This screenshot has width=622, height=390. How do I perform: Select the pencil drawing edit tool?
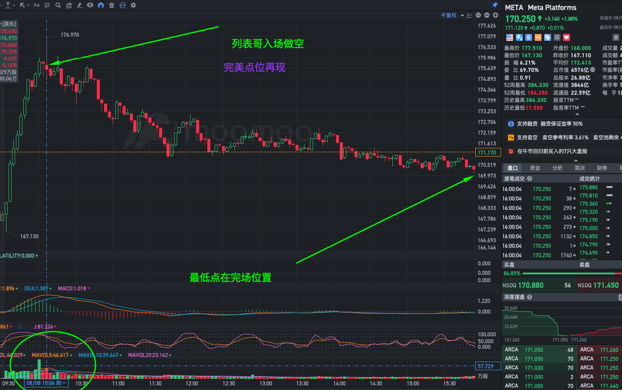(80, 5)
